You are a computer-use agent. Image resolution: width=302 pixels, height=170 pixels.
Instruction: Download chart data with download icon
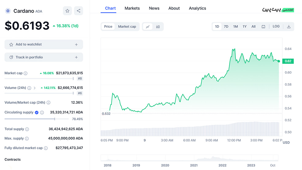point(288,27)
